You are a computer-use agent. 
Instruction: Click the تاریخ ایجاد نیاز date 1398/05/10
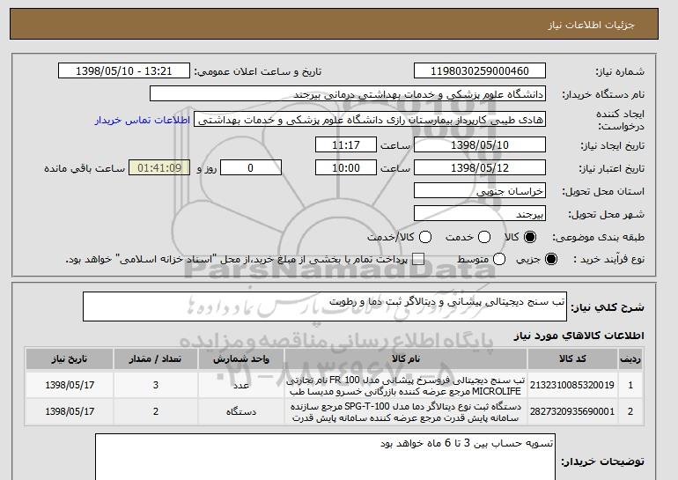[x=480, y=144]
